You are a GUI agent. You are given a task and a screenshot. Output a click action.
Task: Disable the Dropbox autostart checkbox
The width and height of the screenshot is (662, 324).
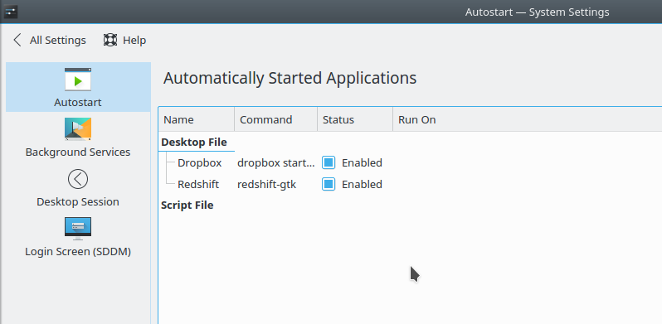(x=329, y=162)
